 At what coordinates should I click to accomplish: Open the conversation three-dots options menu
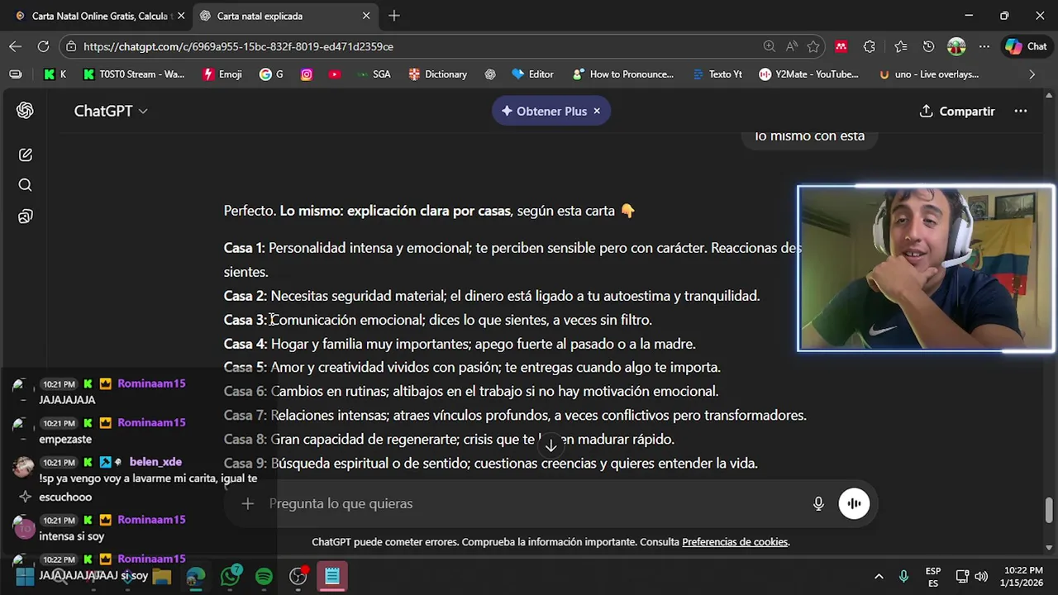pyautogui.click(x=1021, y=111)
